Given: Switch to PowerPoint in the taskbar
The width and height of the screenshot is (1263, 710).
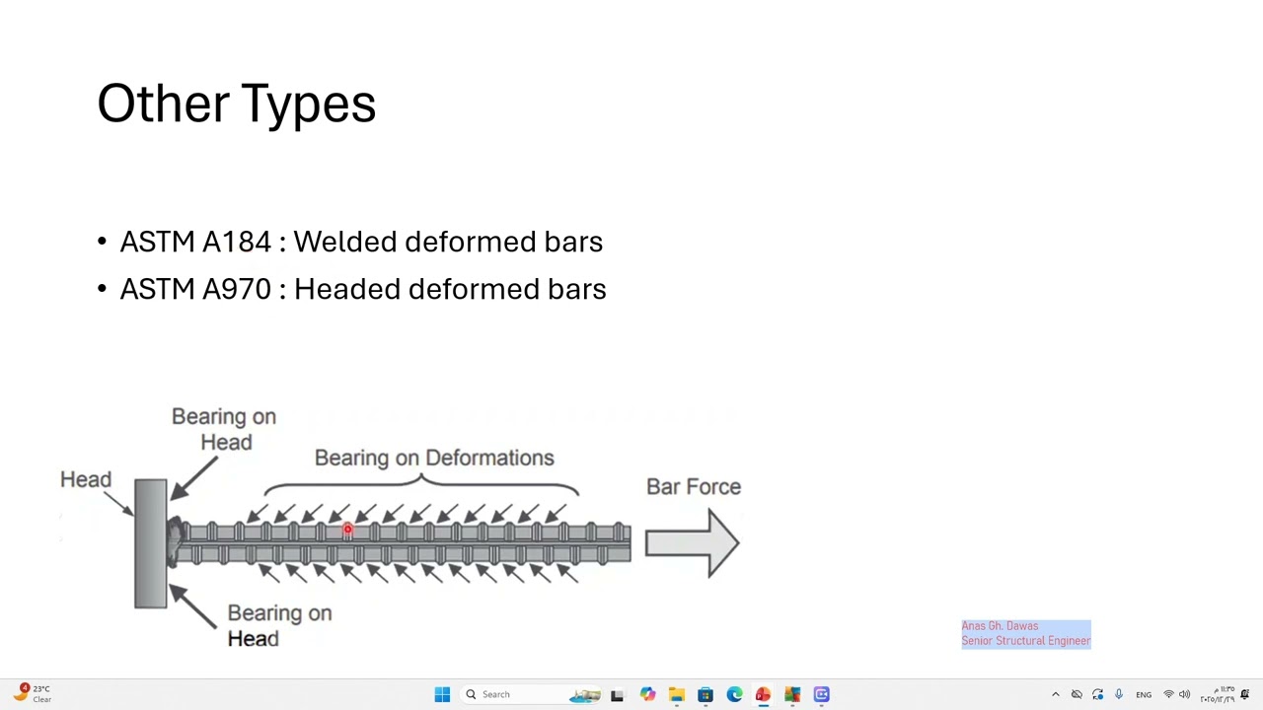Looking at the screenshot, I should (x=763, y=694).
